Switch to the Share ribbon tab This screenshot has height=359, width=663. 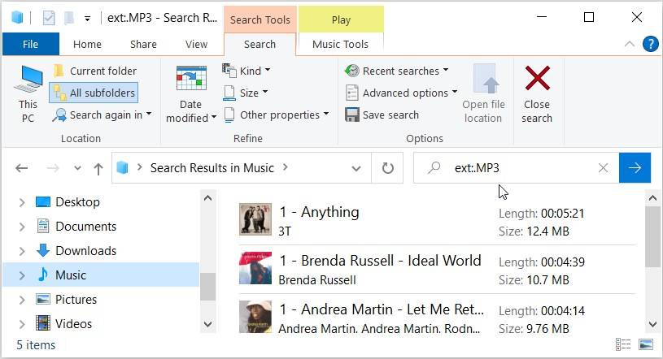(x=143, y=44)
